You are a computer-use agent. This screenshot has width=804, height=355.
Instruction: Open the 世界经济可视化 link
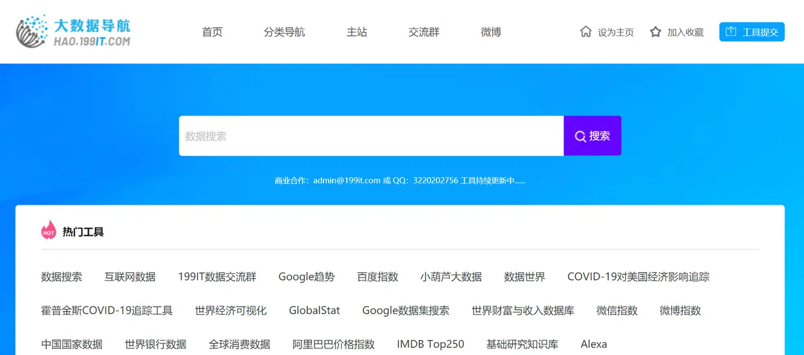231,310
